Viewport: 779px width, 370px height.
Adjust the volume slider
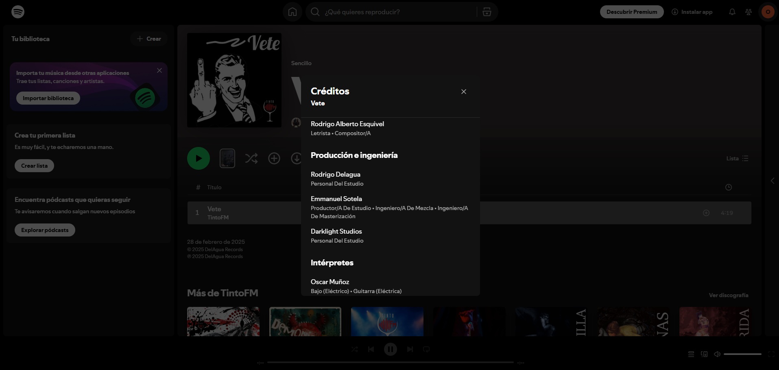[742, 354]
